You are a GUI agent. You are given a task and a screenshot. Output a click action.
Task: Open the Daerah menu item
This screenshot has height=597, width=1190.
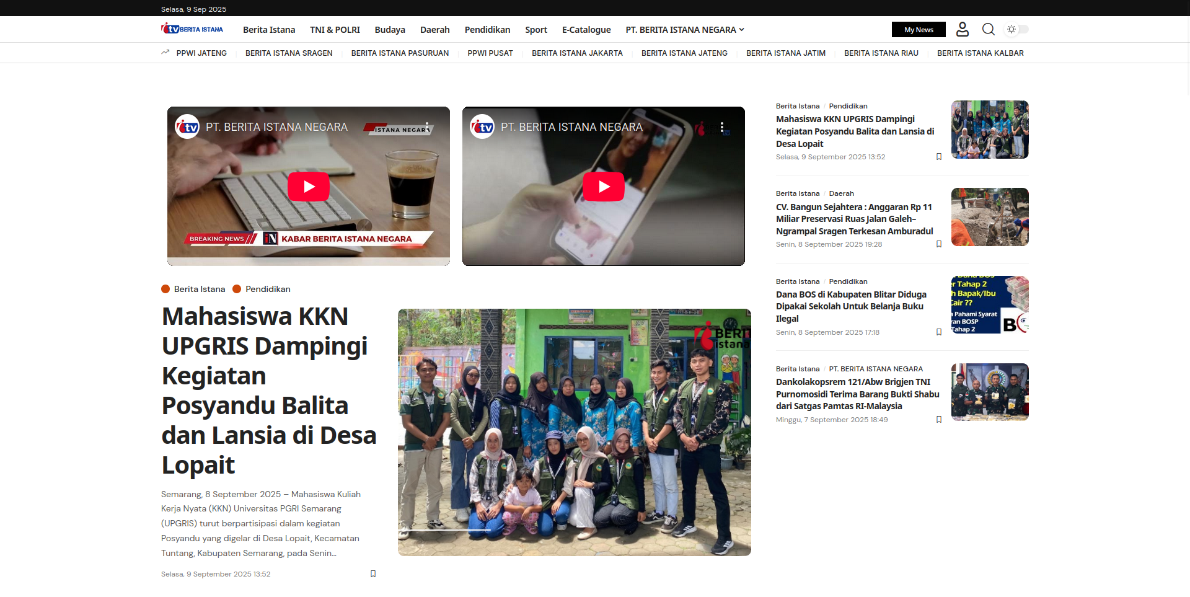point(435,30)
